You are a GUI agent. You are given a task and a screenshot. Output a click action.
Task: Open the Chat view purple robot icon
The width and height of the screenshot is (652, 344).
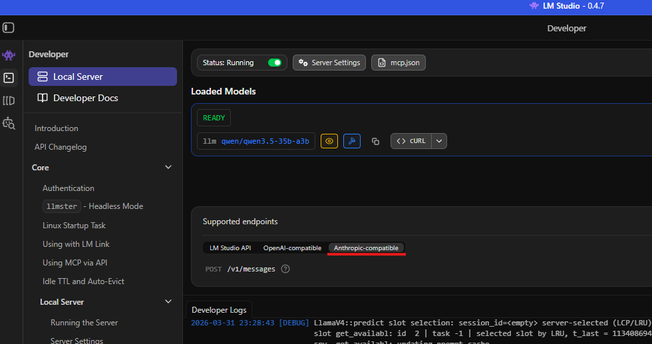coord(9,55)
